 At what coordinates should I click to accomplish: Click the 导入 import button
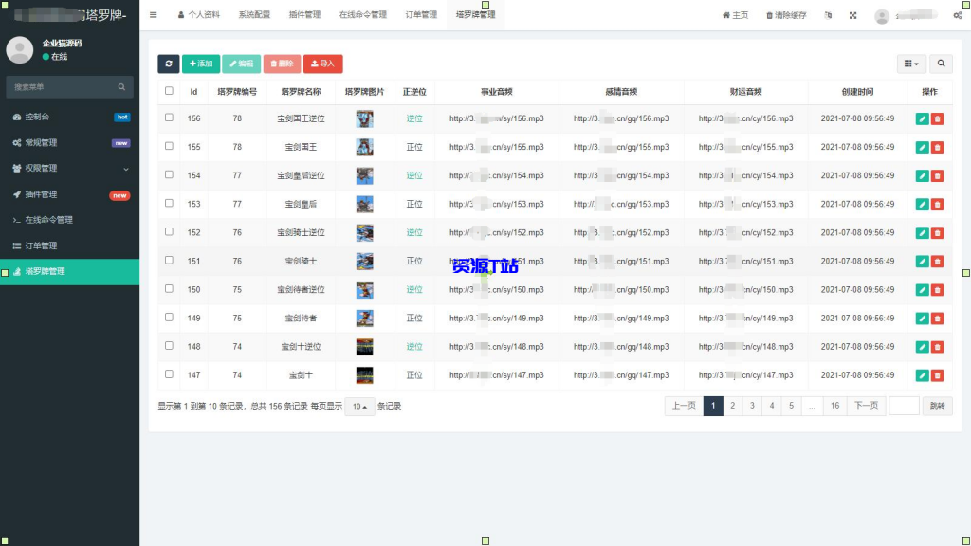(323, 64)
